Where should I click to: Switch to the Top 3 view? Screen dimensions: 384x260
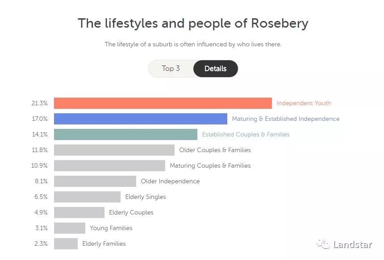pyautogui.click(x=171, y=69)
